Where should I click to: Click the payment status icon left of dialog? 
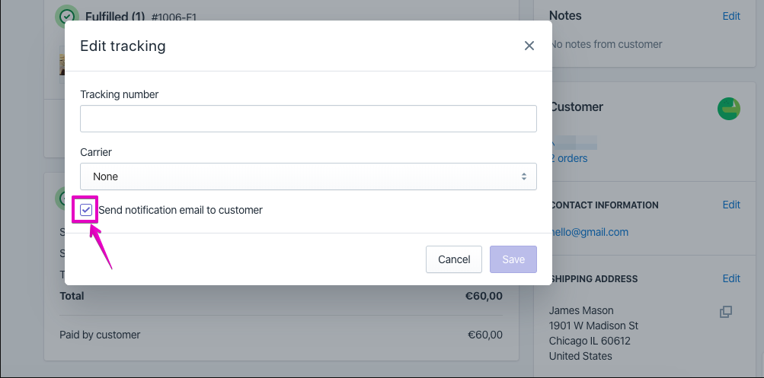60,199
